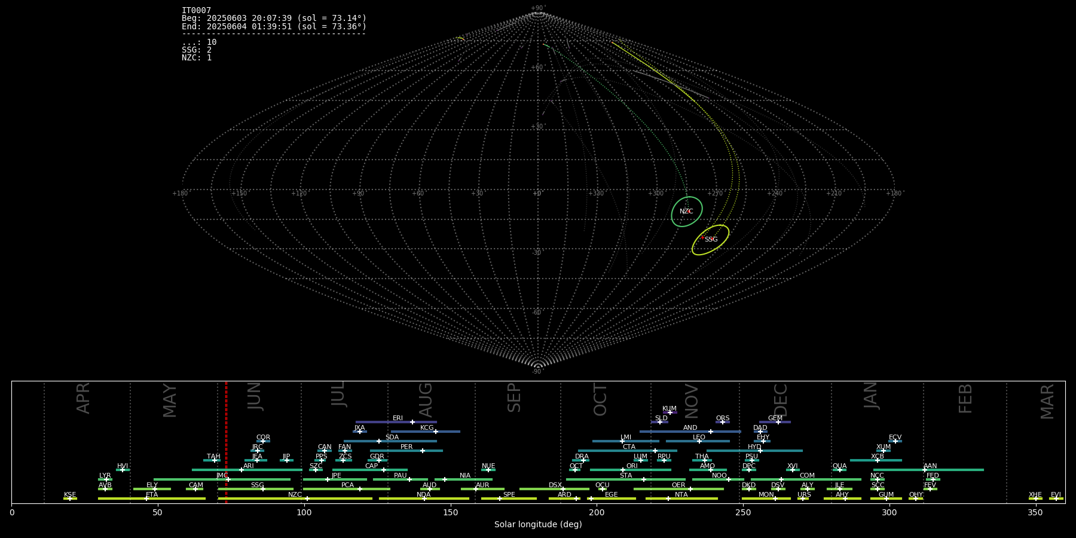
Task: Click the 'SSG: 2' count entry
Action: (197, 50)
